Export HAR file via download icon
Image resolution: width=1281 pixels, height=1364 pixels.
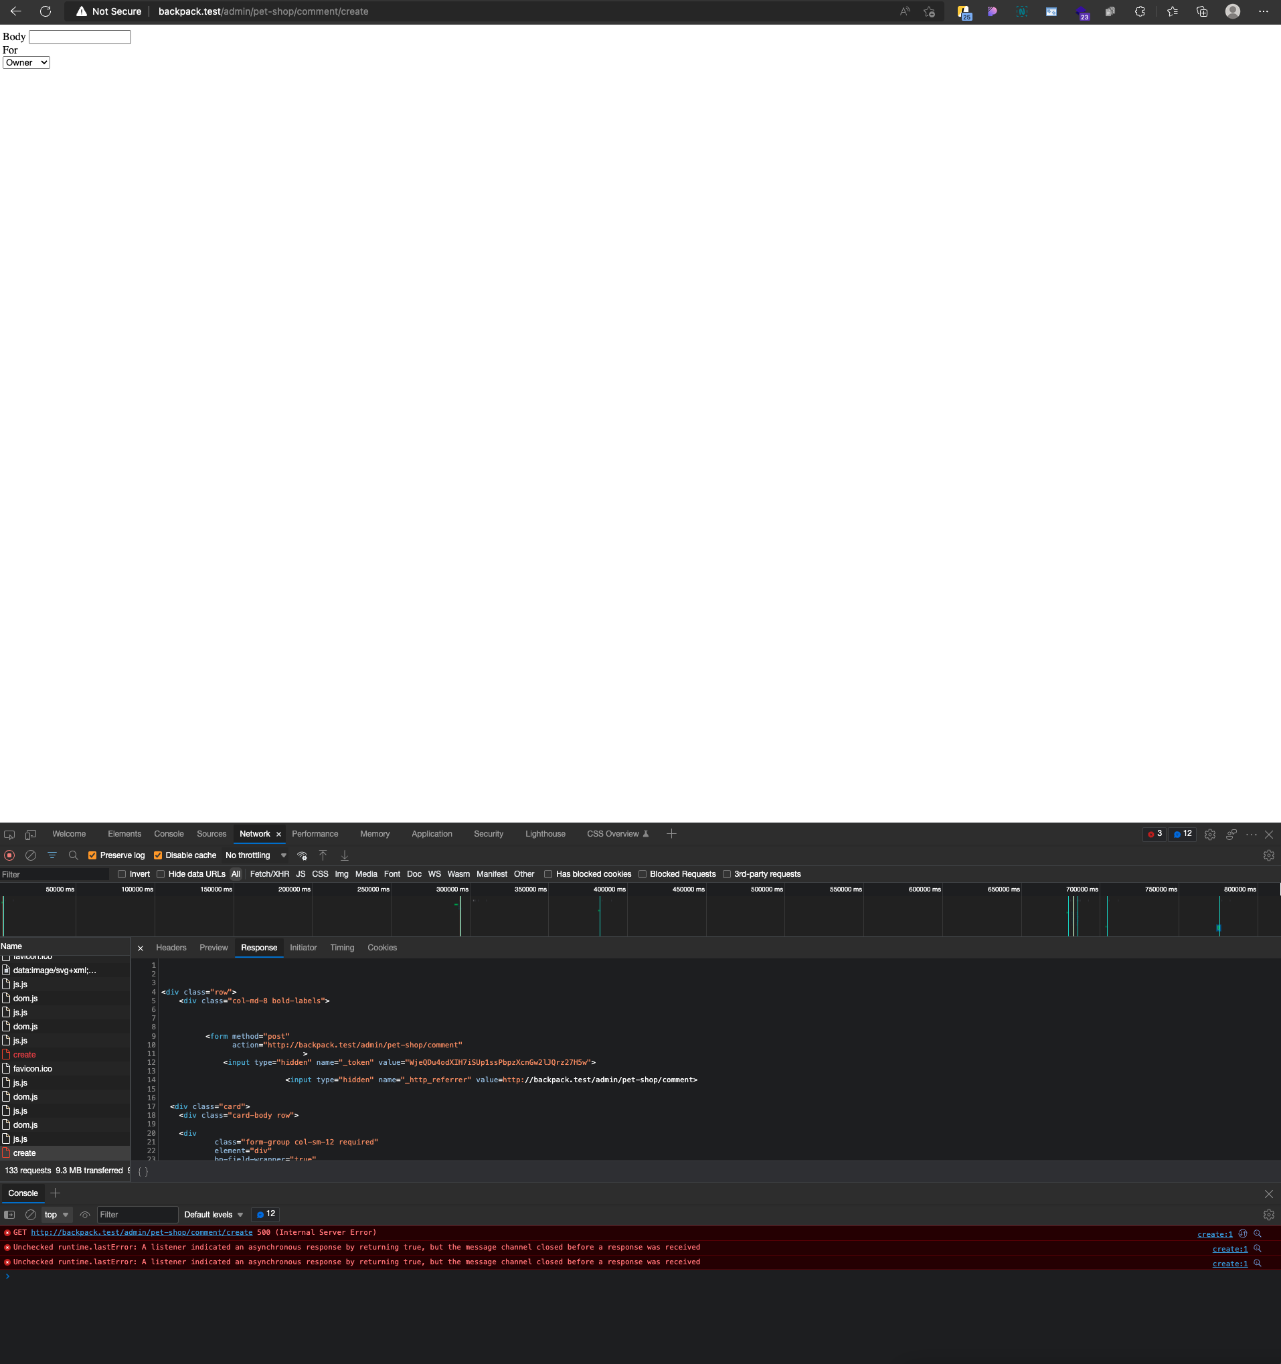pyautogui.click(x=345, y=855)
